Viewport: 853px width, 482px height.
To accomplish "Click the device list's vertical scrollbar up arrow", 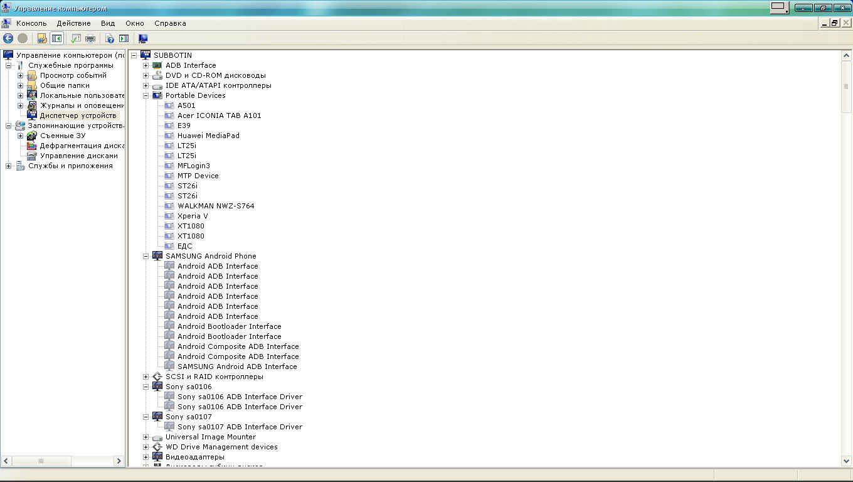I will (846, 55).
